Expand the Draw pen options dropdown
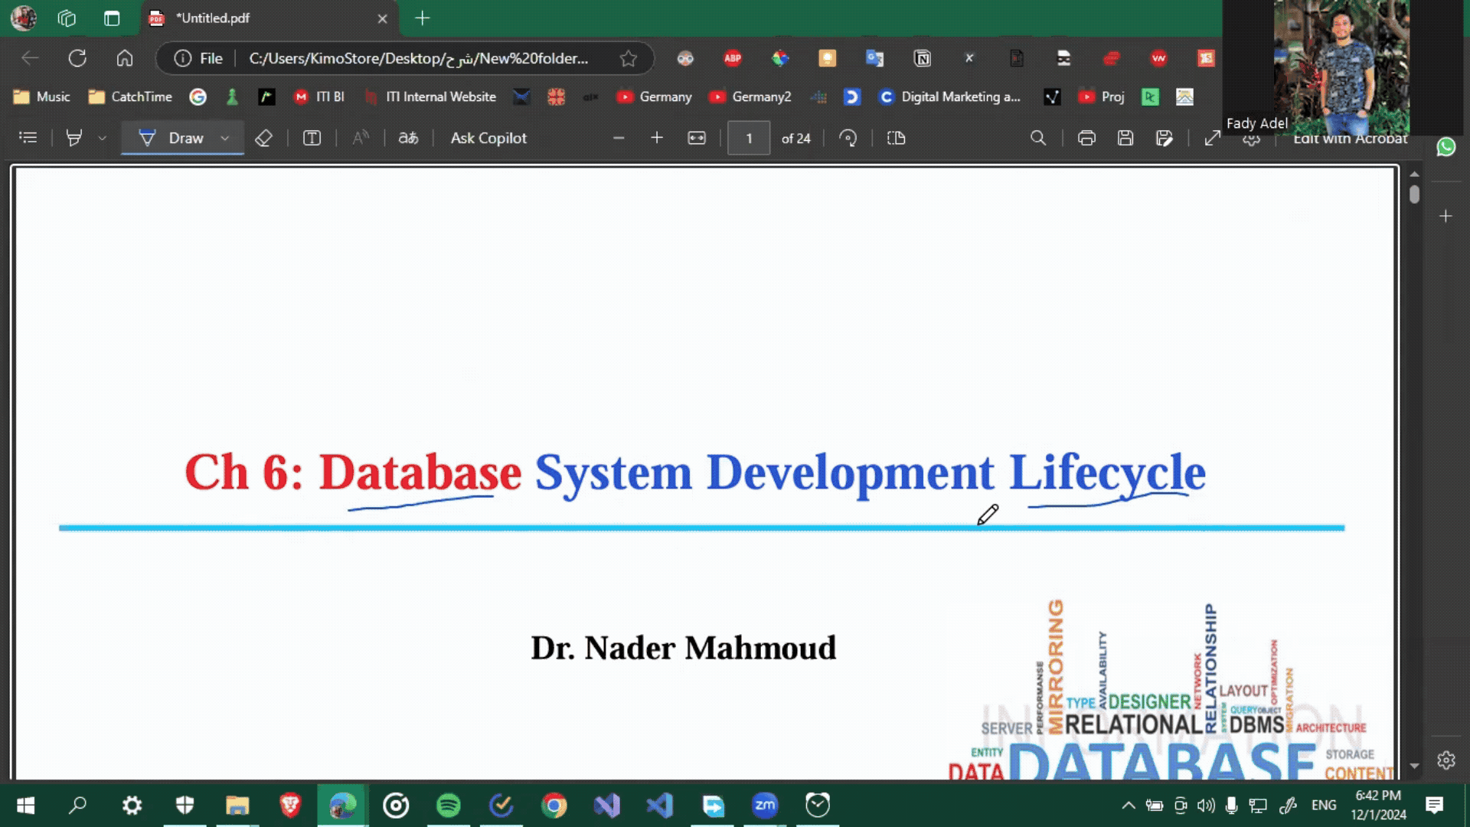This screenshot has width=1470, height=827. [225, 138]
